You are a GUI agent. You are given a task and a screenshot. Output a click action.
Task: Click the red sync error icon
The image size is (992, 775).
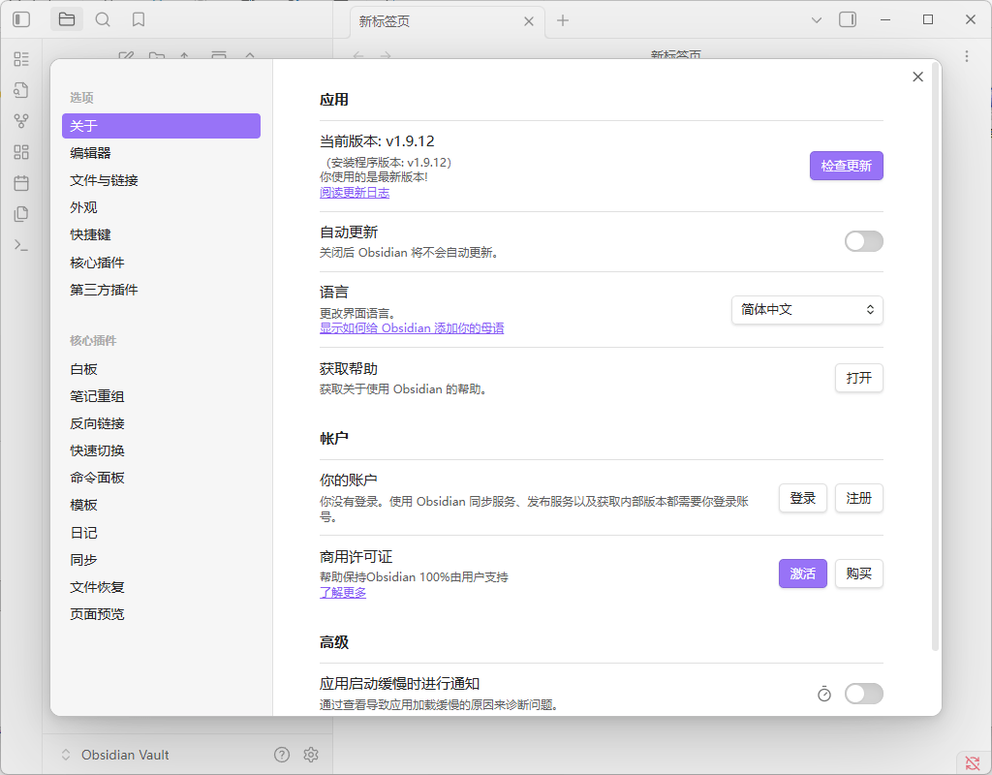(x=974, y=762)
